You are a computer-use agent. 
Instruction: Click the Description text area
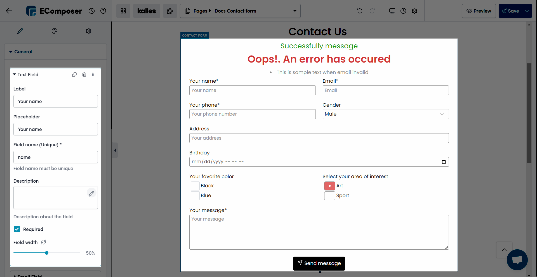click(x=56, y=198)
